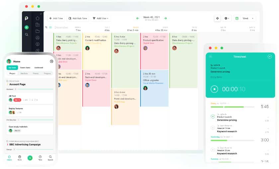Screen dimensions: 279x169
Task: Select Due Date grouping option on phone
Action: click(x=24, y=73)
